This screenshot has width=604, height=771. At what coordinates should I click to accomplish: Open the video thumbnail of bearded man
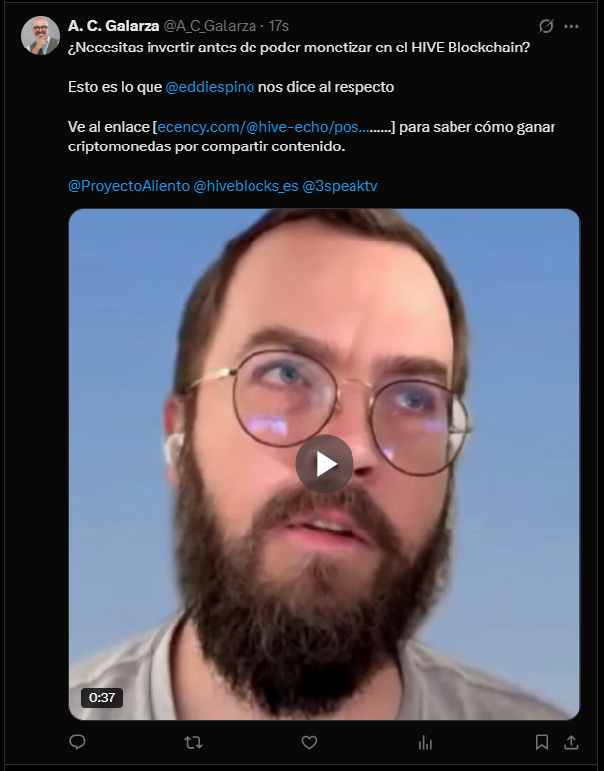(324, 463)
